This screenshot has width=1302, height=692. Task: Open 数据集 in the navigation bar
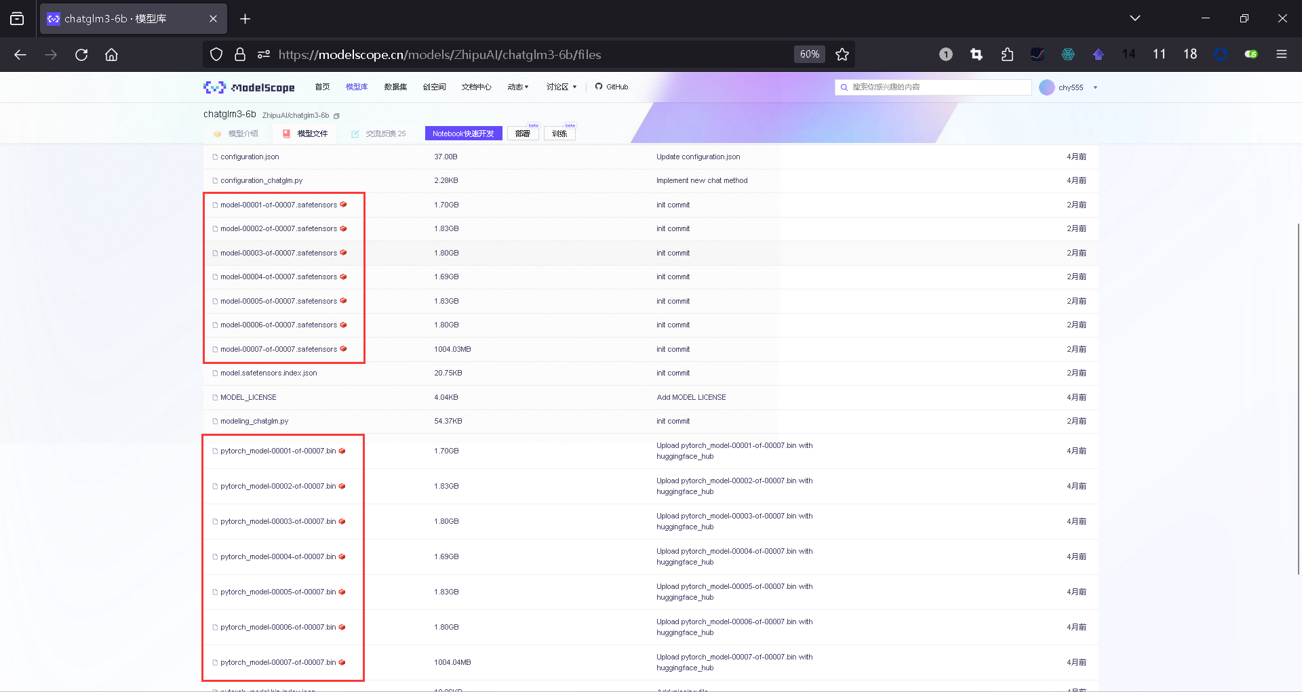pos(395,87)
